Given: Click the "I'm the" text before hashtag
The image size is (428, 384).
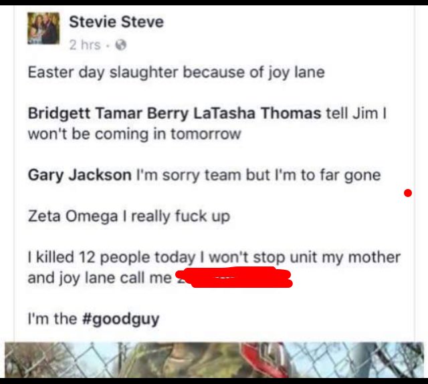Looking at the screenshot, I should click(52, 319).
